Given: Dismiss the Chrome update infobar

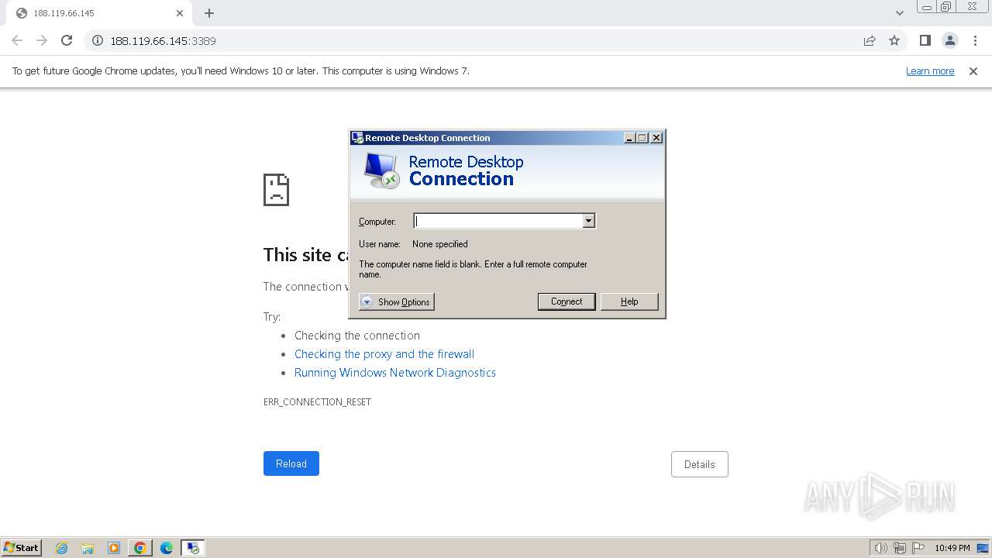Looking at the screenshot, I should [973, 71].
